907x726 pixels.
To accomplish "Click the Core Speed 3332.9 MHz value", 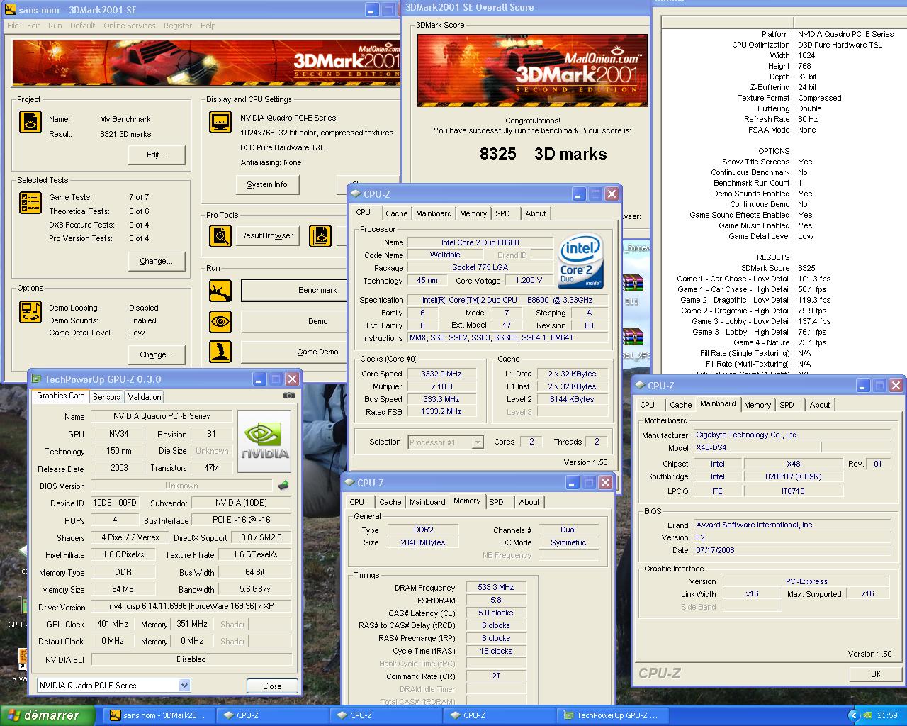I will [x=441, y=374].
